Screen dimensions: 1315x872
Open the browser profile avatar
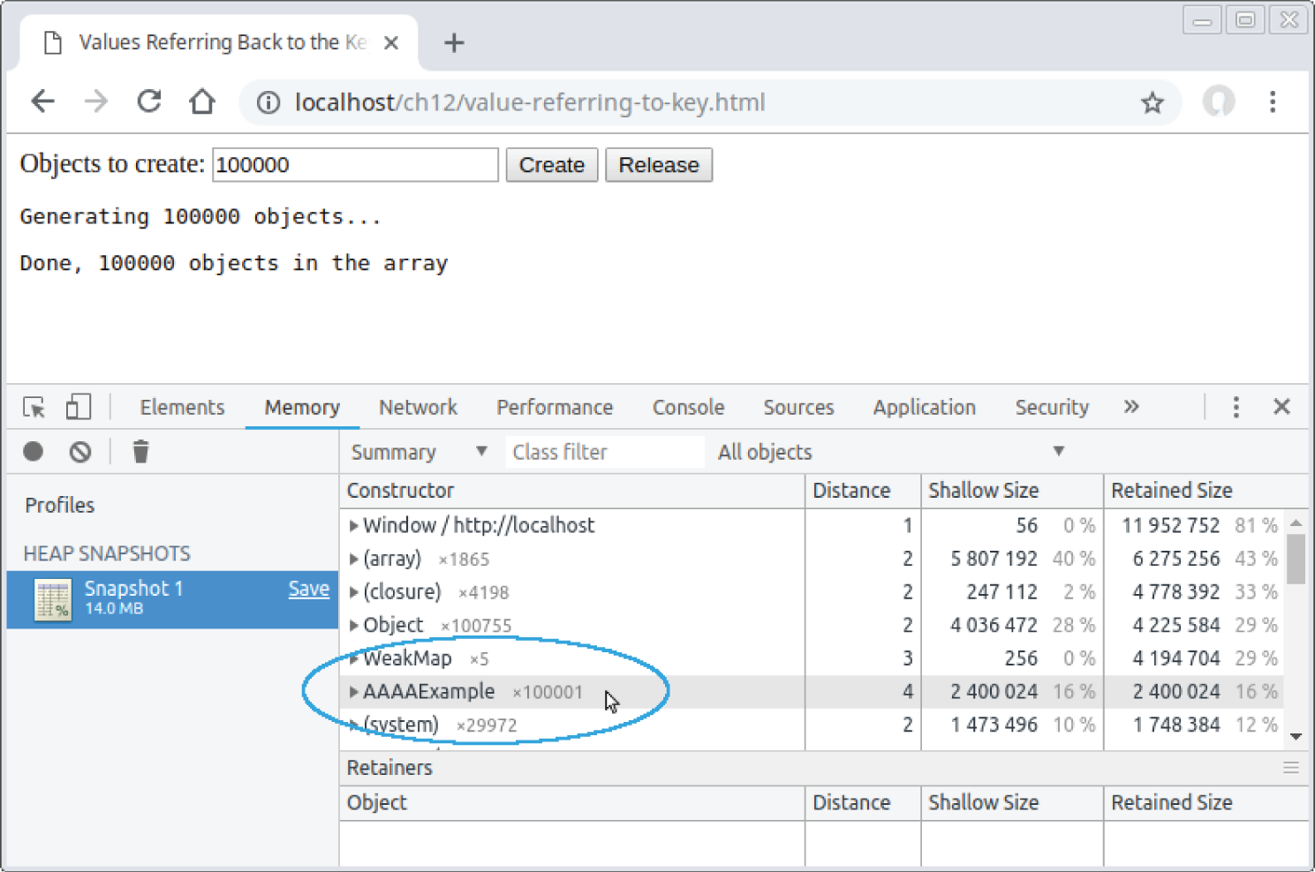point(1219,101)
